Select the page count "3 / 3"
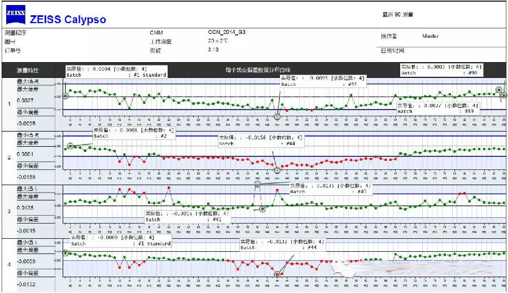 (x=213, y=50)
